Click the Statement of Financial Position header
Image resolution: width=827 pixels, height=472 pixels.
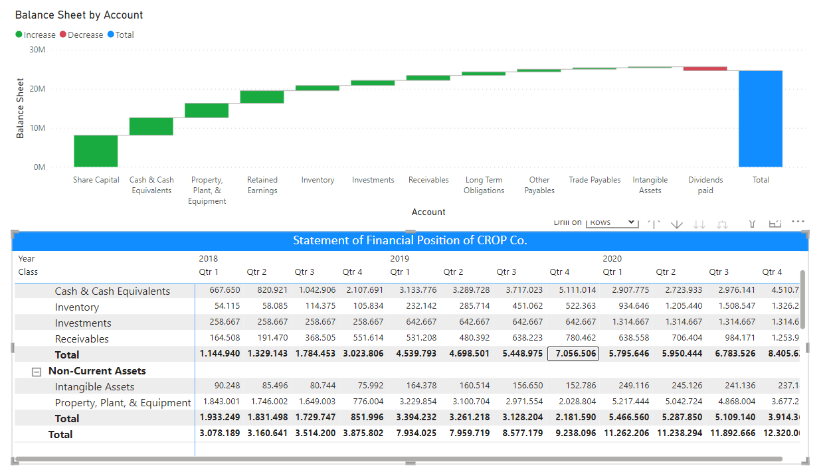click(x=410, y=240)
